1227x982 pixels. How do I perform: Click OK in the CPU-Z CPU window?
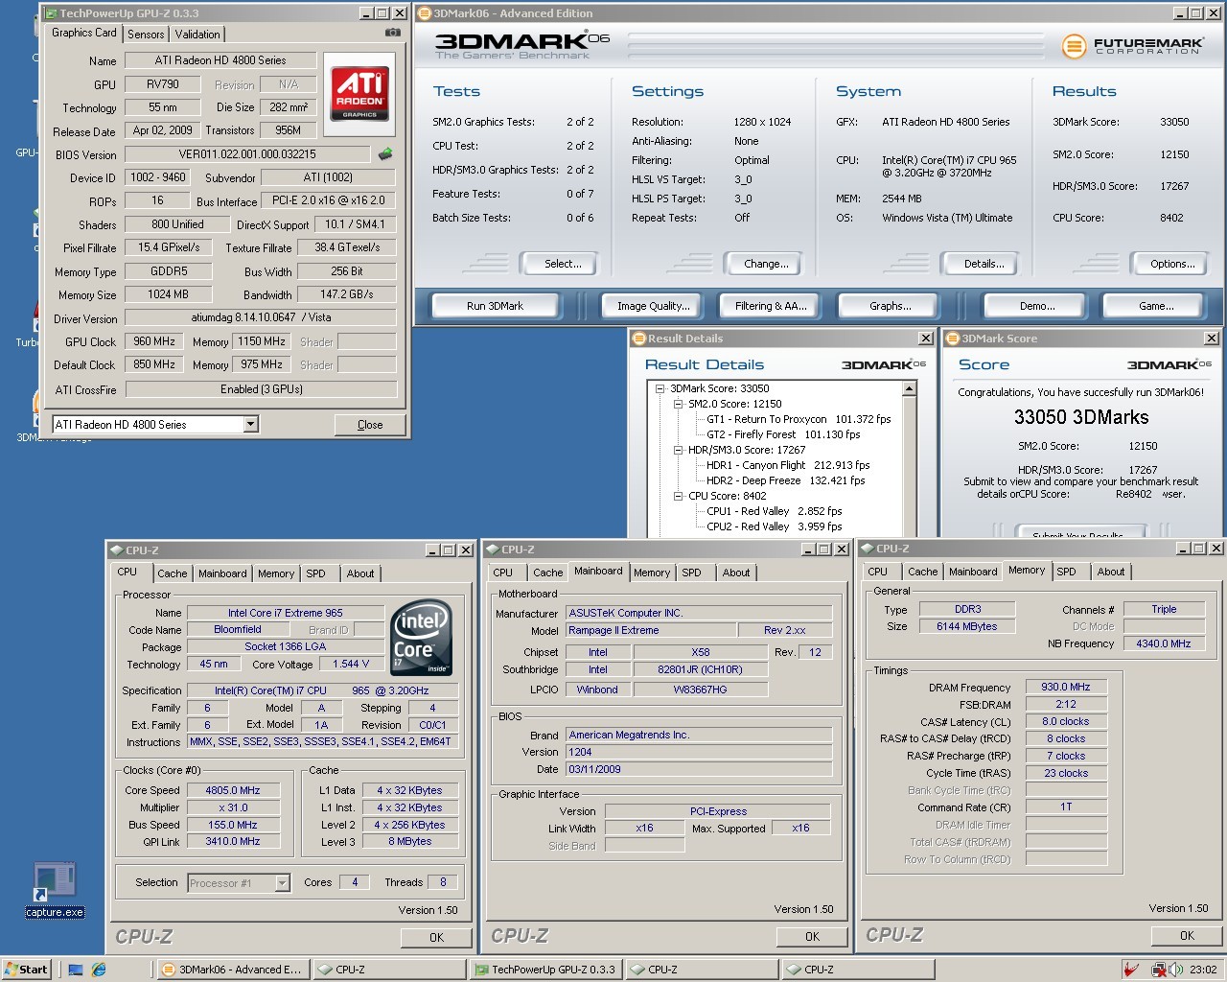436,937
